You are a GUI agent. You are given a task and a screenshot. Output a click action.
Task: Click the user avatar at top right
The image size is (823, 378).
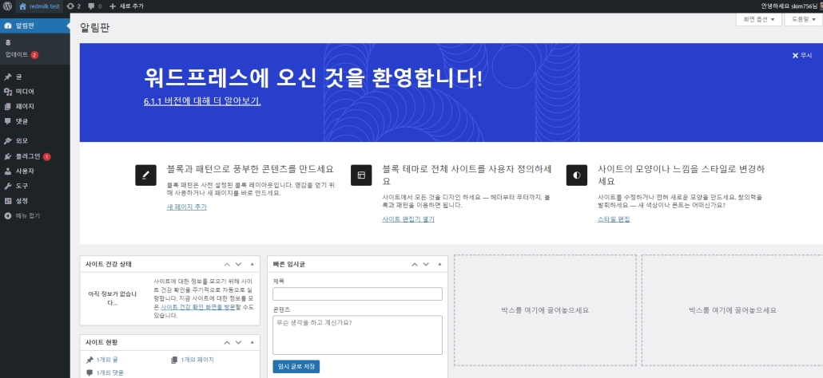click(x=821, y=6)
